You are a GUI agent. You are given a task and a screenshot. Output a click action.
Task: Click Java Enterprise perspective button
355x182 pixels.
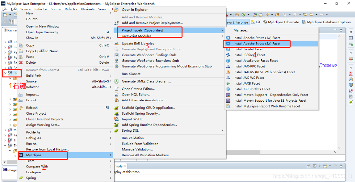pyautogui.click(x=237, y=22)
